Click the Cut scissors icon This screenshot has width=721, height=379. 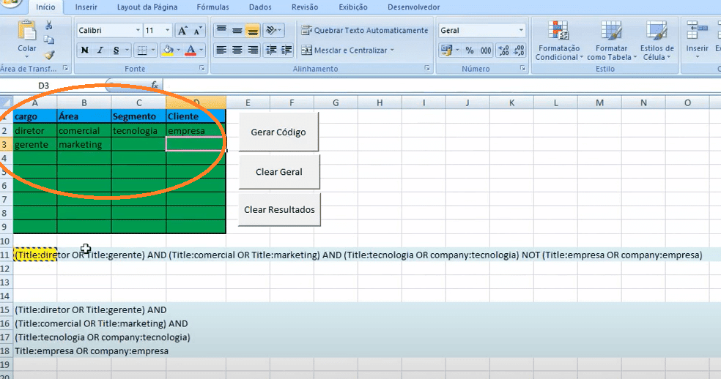tap(49, 25)
